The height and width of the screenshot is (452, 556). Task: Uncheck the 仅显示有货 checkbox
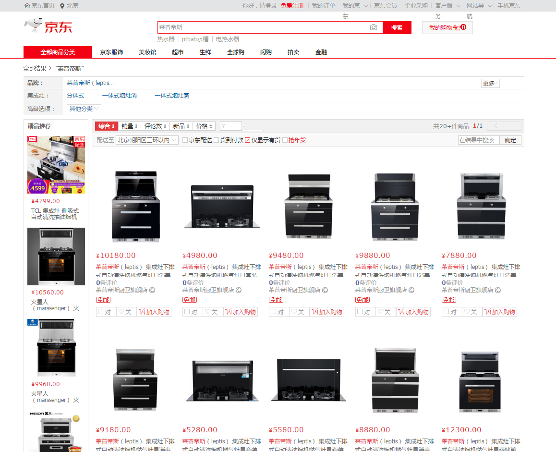pyautogui.click(x=248, y=140)
